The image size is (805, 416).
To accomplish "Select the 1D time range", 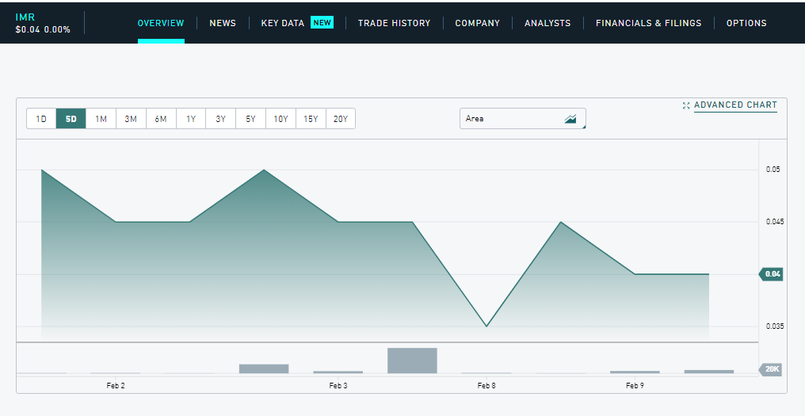I will (41, 119).
